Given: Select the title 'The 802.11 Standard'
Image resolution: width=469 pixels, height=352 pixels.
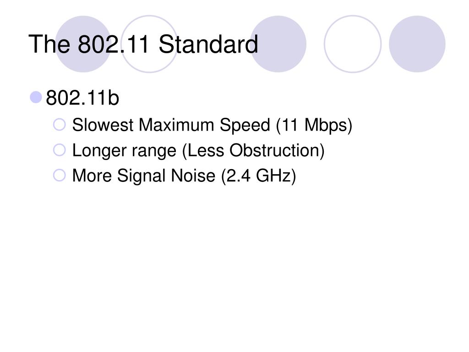Looking at the screenshot, I should tap(143, 44).
